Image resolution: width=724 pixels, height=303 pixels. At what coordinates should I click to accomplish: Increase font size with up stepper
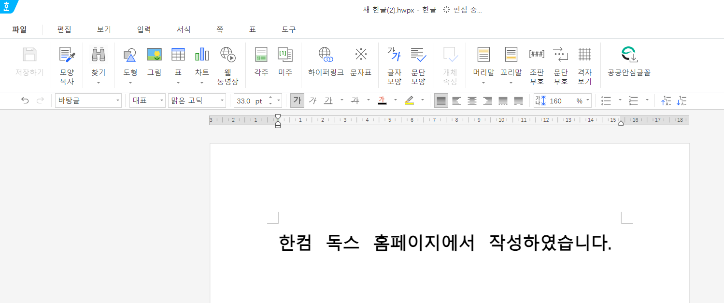[270, 98]
